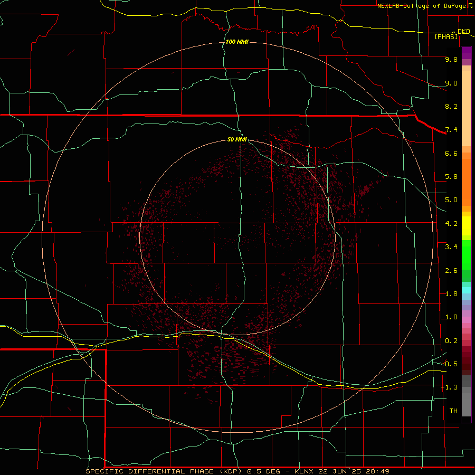Click the 8.2 scale value
This screenshot has width=475, height=475.
point(451,106)
